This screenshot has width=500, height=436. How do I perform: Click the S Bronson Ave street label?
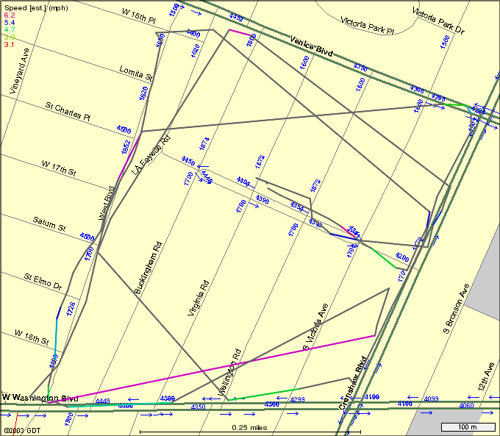[457, 308]
